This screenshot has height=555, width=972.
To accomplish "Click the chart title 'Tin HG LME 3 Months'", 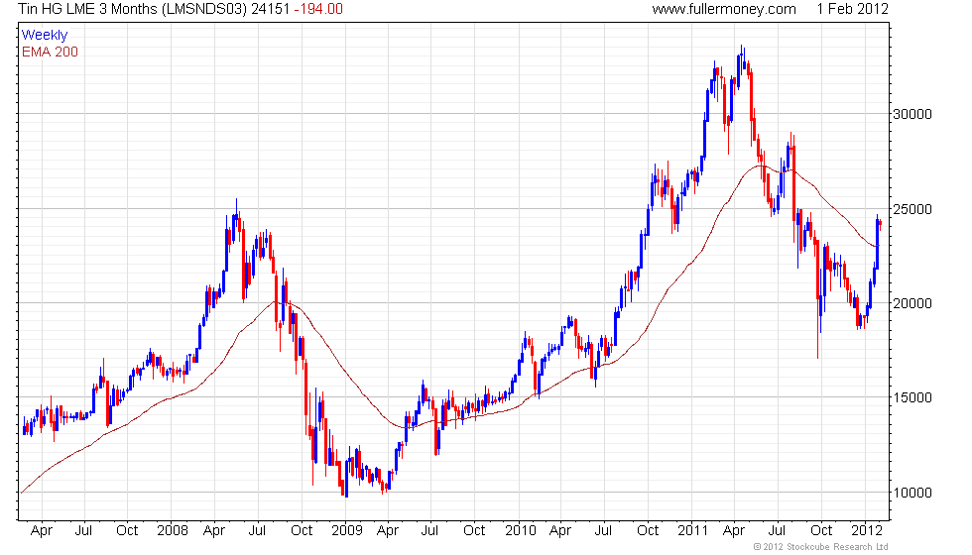I will 87,9.
